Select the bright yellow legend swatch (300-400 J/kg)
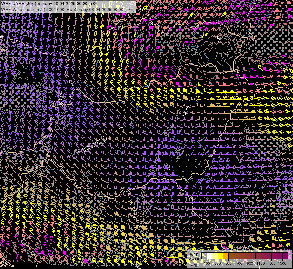The width and height of the screenshot is (293, 269). 221,256
